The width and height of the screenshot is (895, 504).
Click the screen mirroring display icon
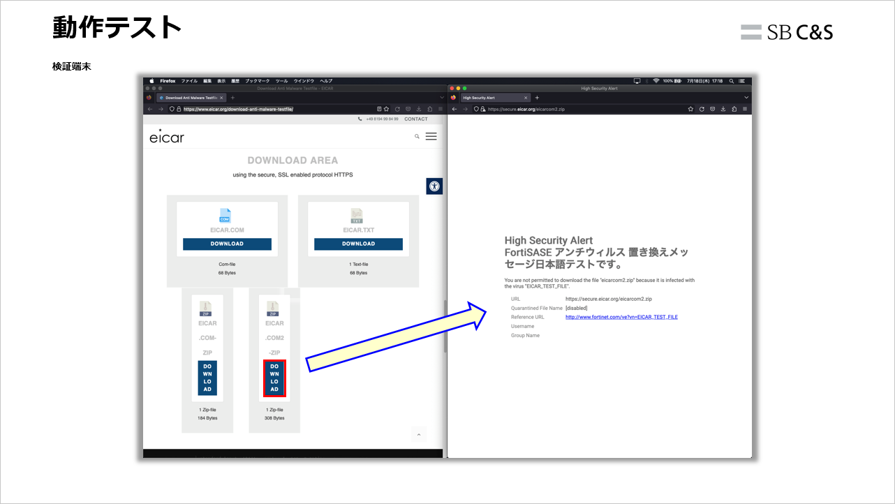(x=637, y=81)
